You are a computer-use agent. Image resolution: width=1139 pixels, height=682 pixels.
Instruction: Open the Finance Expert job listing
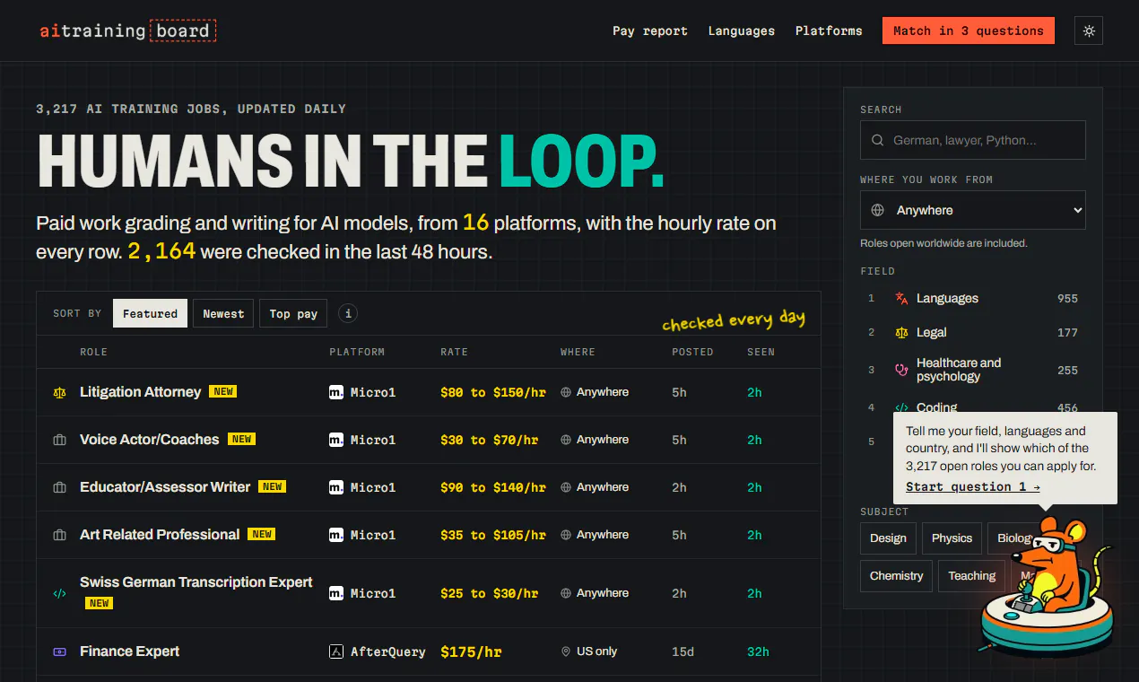pos(130,651)
